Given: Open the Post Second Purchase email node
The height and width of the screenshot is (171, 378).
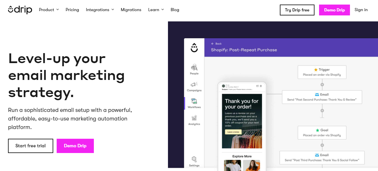Looking at the screenshot, I should [x=322, y=97].
